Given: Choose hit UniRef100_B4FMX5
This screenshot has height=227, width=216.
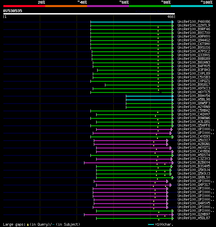Looking at the screenshot, I should click(194, 66).
